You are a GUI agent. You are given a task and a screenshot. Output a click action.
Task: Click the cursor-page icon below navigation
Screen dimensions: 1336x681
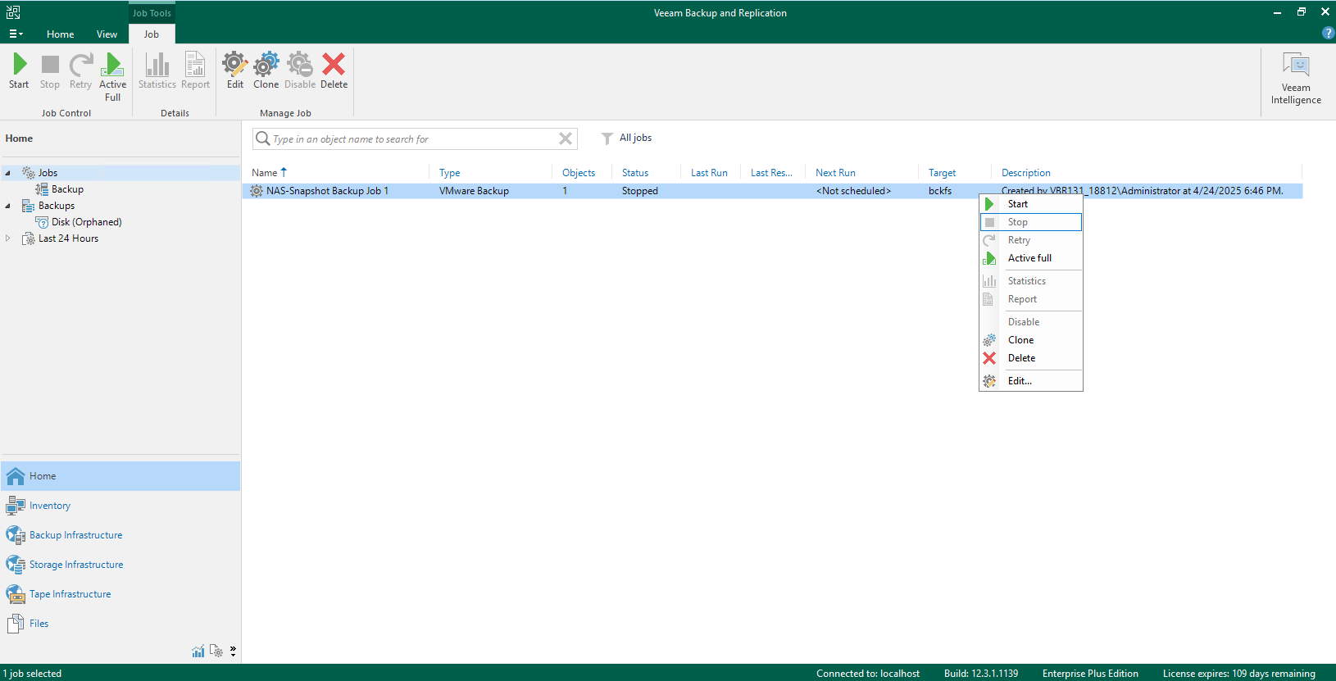click(216, 651)
